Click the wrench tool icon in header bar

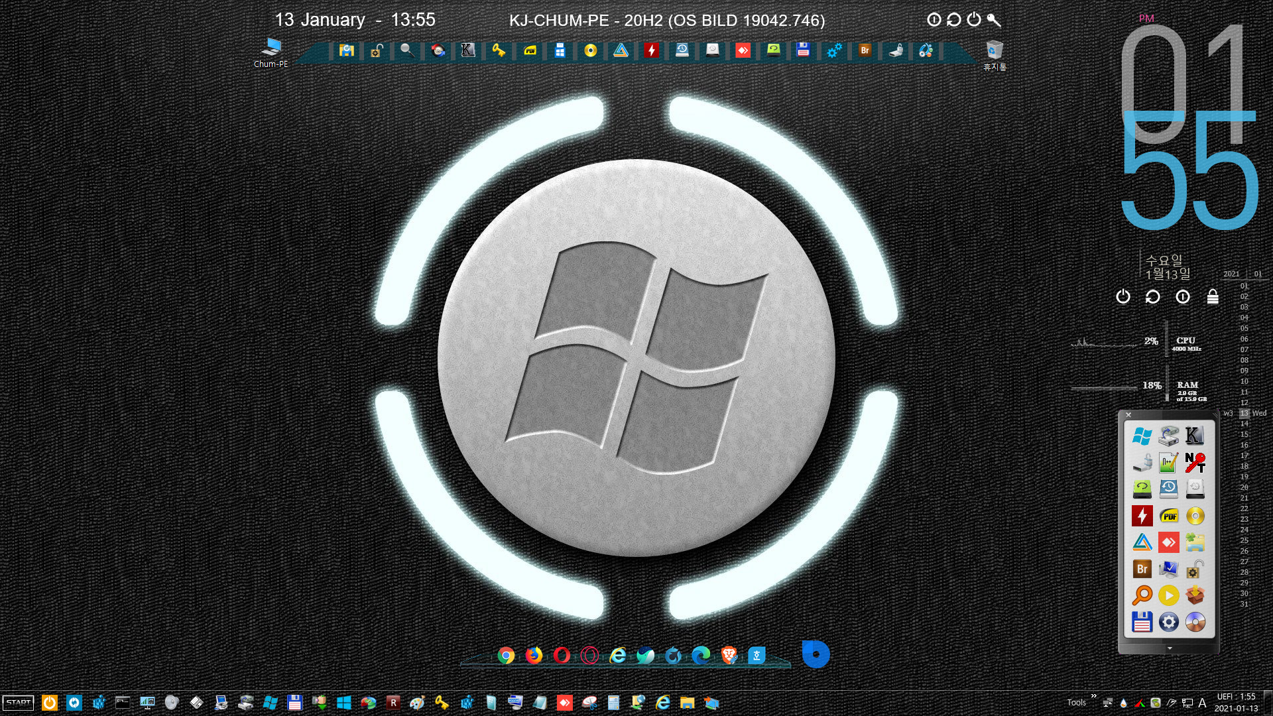(993, 20)
